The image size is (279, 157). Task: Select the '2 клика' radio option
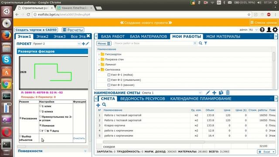pyautogui.click(x=41, y=111)
